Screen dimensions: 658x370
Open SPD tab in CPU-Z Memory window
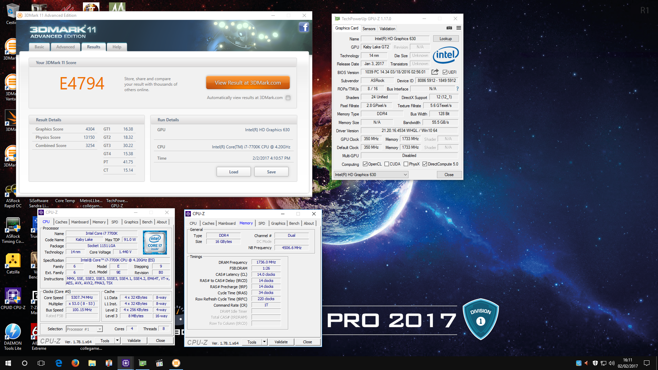[x=262, y=223]
